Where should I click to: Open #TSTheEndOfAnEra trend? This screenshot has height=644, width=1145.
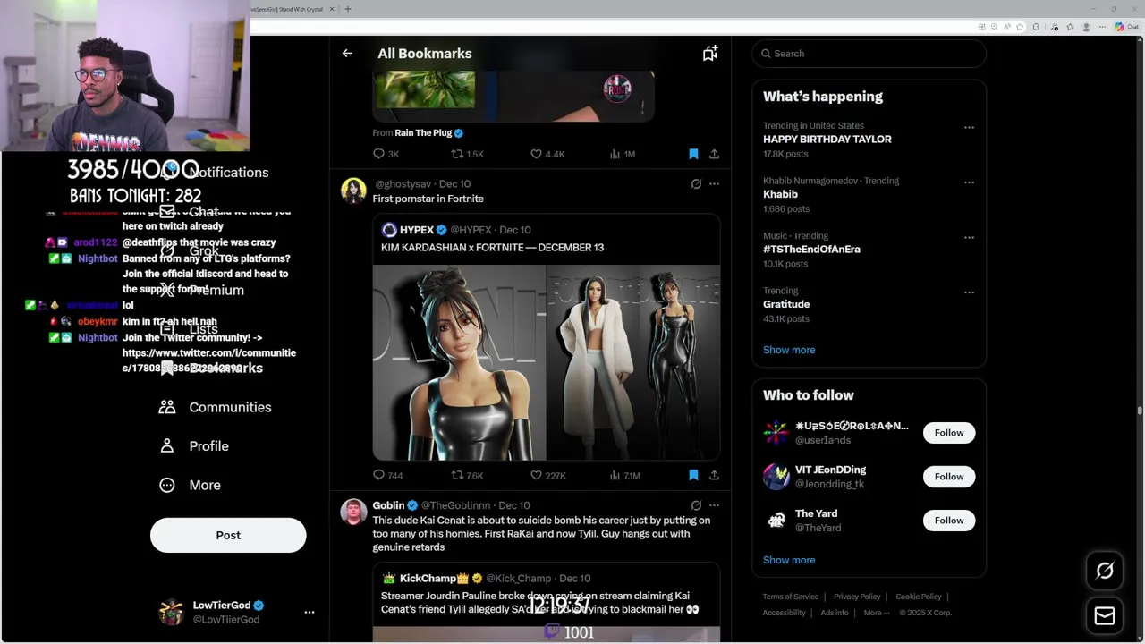pos(811,250)
